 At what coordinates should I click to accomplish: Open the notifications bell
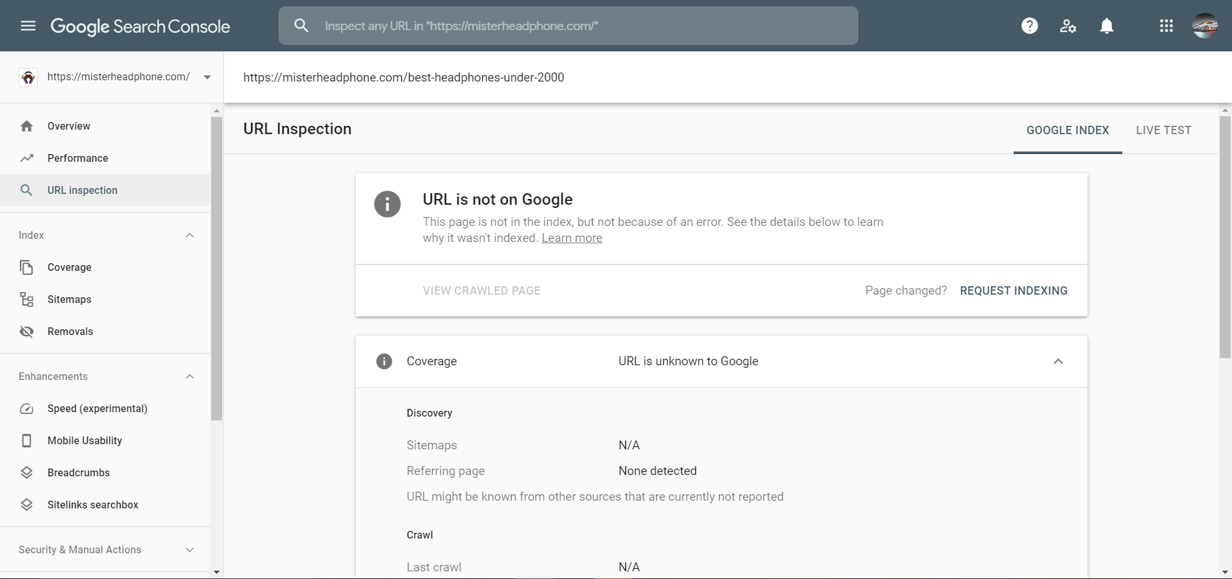pyautogui.click(x=1106, y=26)
